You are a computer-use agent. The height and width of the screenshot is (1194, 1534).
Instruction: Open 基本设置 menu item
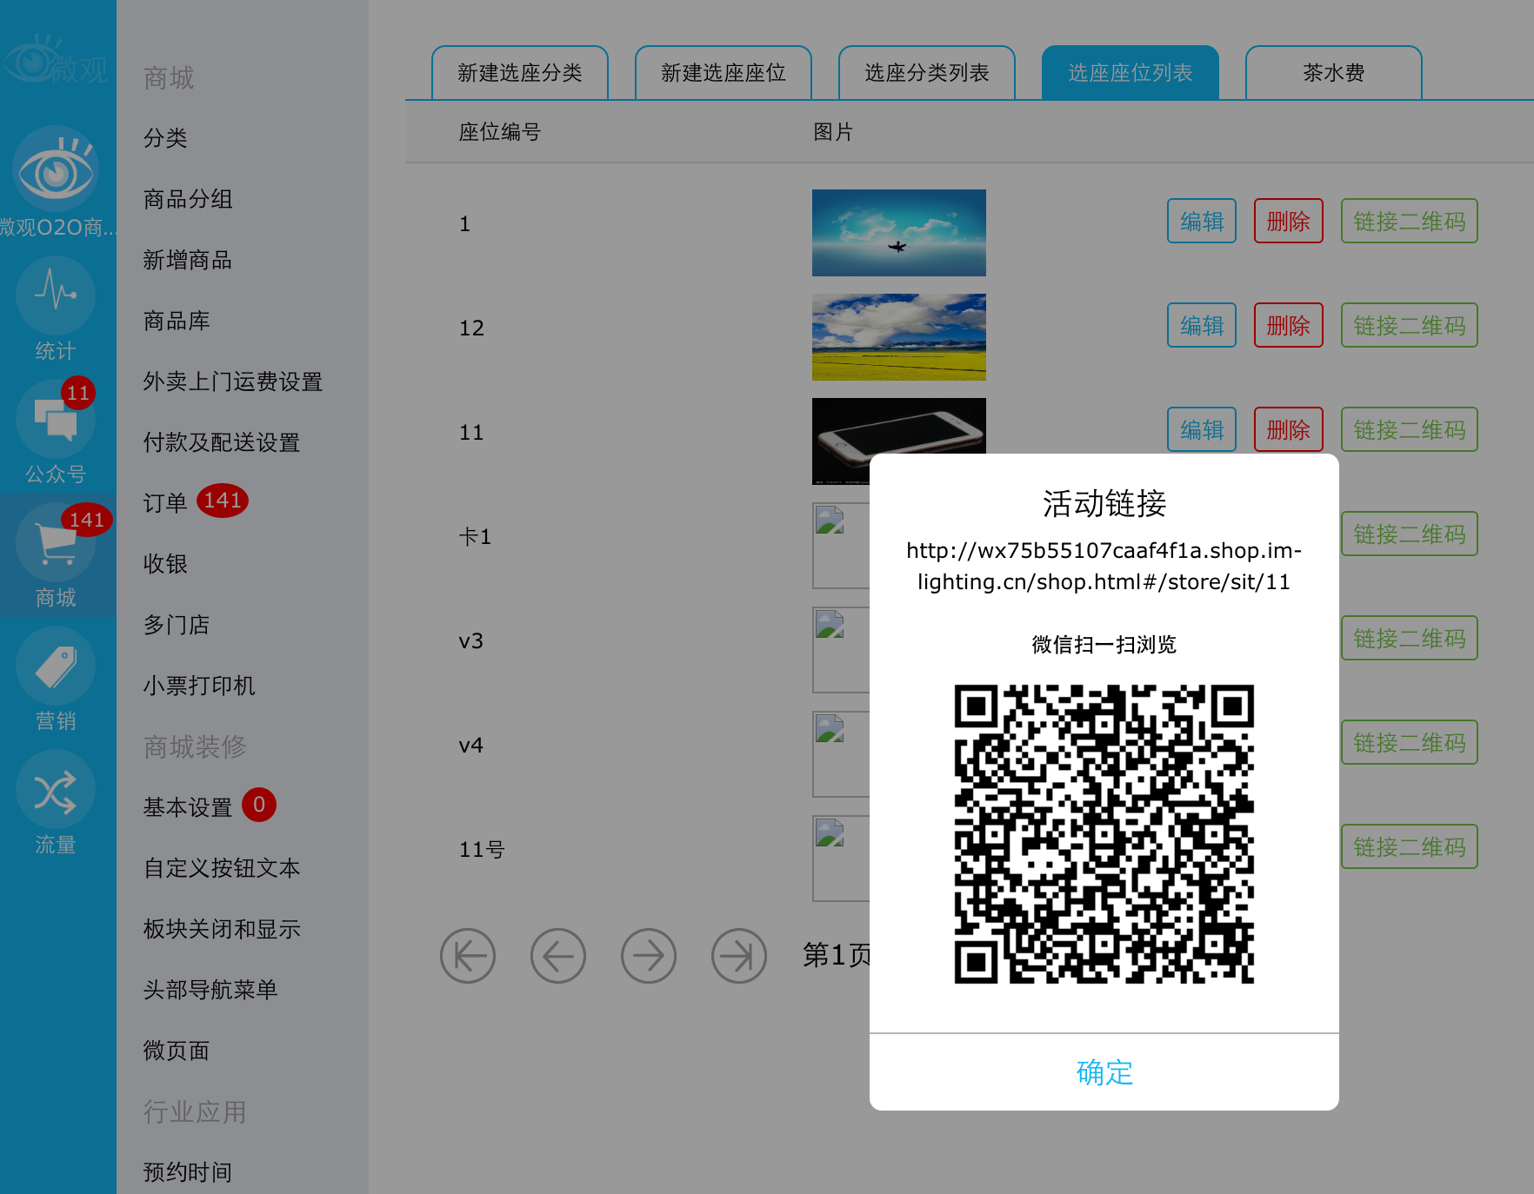tap(188, 807)
